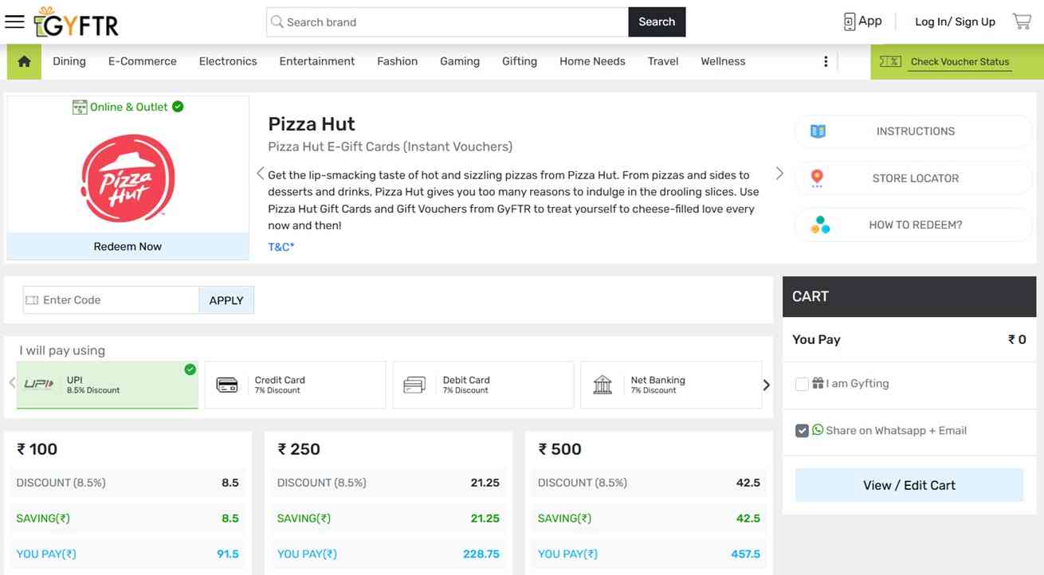1044x575 pixels.
Task: Uncheck Share on Whatsapp + Email
Action: point(802,431)
